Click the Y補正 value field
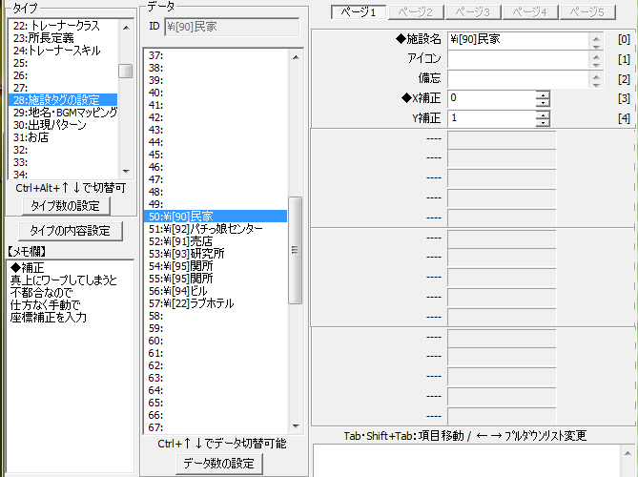Viewport: 638px width, 477px height. pos(491,118)
